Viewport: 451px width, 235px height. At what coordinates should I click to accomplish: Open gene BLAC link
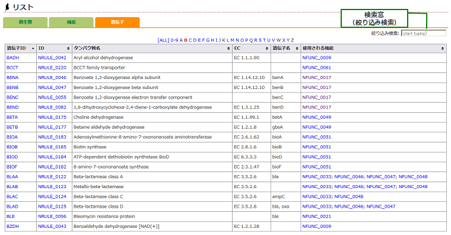[12, 196]
